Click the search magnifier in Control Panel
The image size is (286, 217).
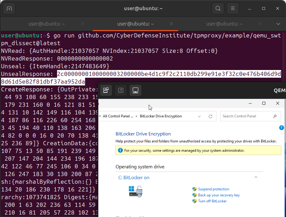(275, 116)
